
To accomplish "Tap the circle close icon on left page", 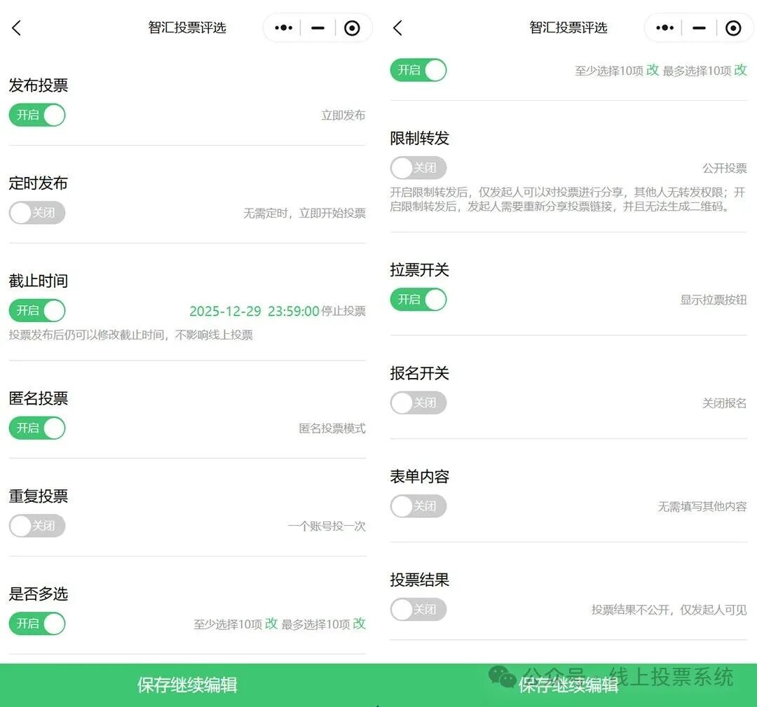I will tap(352, 28).
